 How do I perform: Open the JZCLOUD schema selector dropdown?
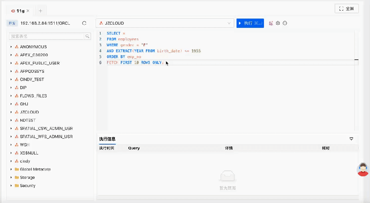(x=229, y=23)
